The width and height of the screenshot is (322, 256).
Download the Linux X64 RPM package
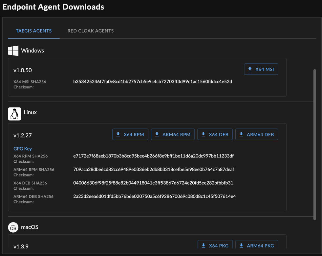click(130, 134)
